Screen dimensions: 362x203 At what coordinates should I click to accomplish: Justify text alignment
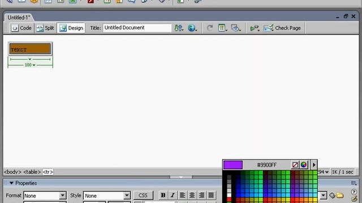click(x=211, y=195)
